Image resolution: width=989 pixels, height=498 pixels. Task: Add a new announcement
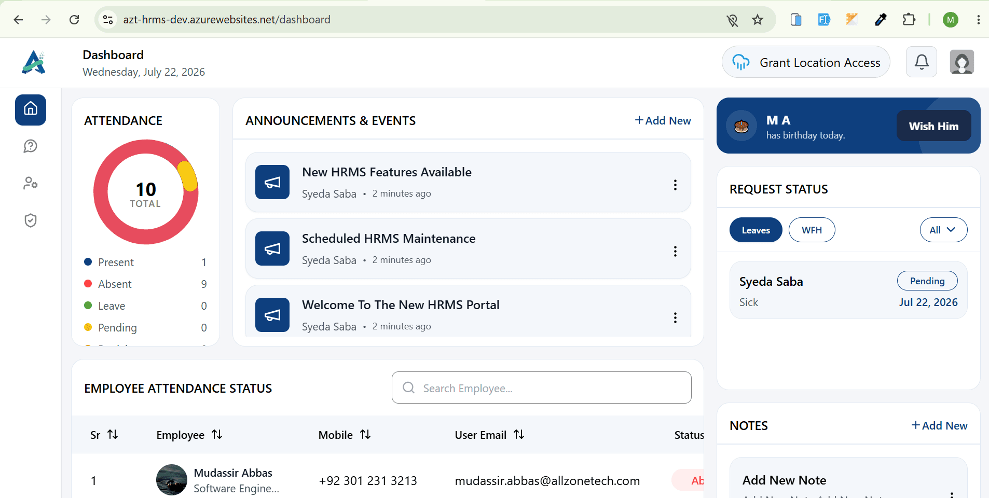click(x=663, y=120)
